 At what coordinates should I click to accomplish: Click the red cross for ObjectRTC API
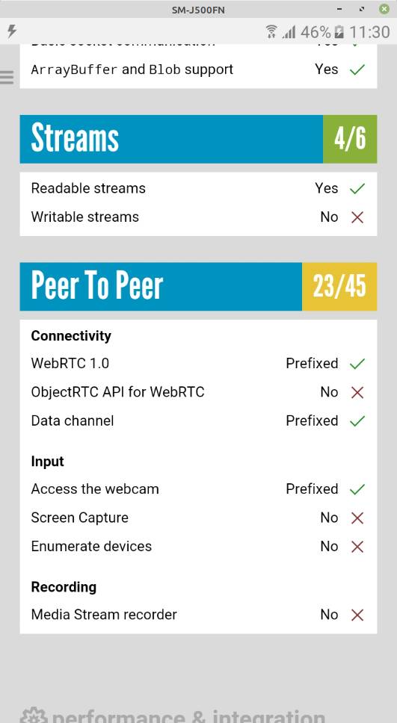357,392
